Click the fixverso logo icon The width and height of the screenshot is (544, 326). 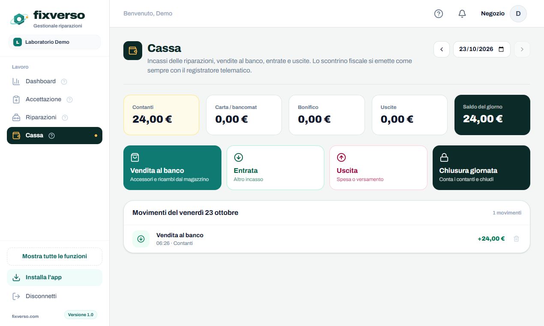[x=20, y=18]
